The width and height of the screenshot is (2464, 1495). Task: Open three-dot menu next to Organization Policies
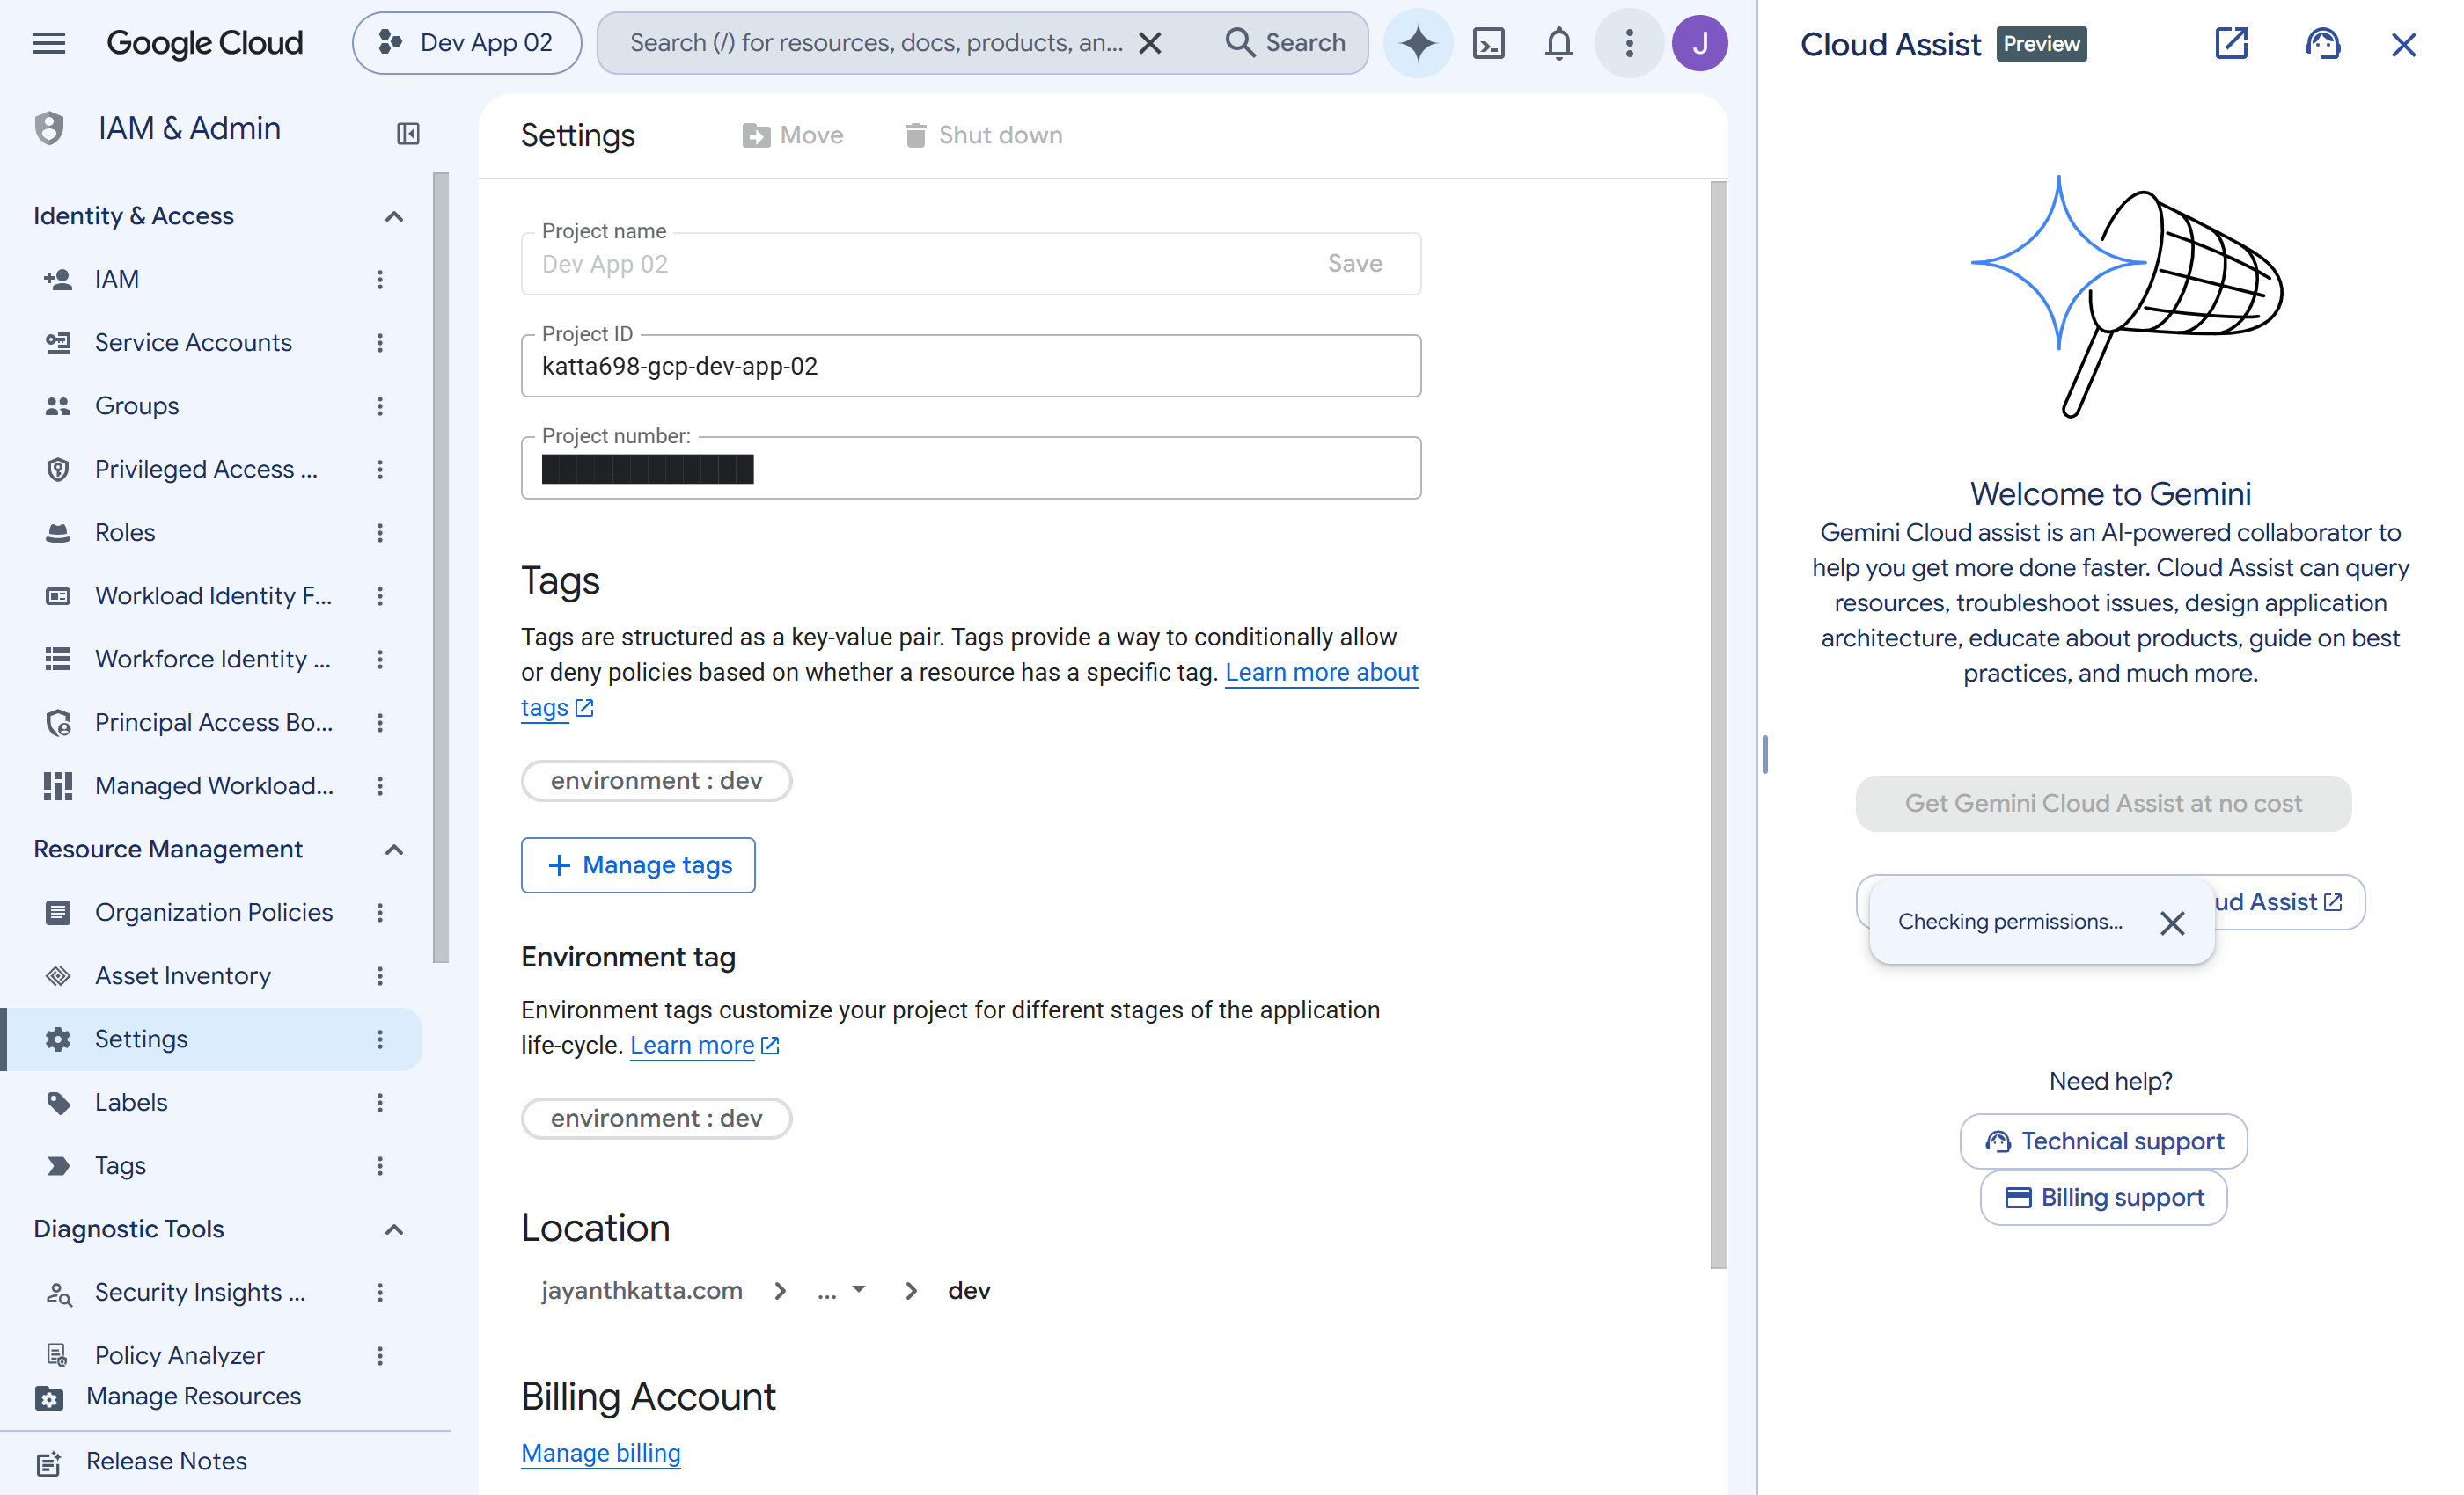380,913
